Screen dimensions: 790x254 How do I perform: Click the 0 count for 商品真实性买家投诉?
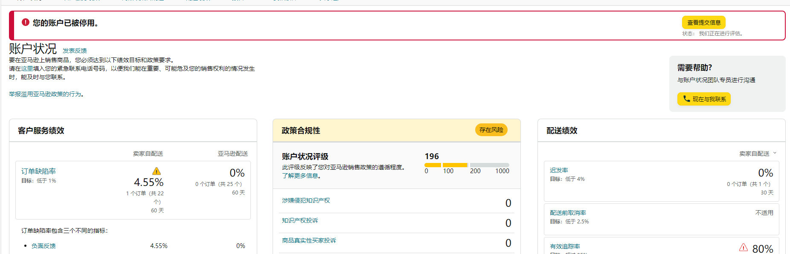(508, 243)
